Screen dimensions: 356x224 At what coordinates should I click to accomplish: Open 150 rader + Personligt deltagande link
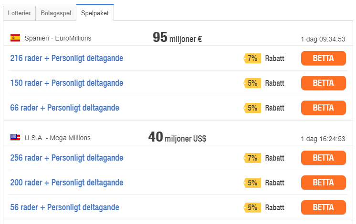(67, 83)
